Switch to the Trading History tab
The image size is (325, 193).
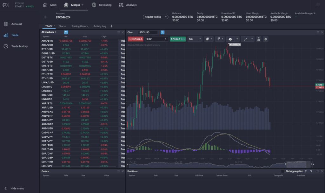pyautogui.click(x=79, y=26)
